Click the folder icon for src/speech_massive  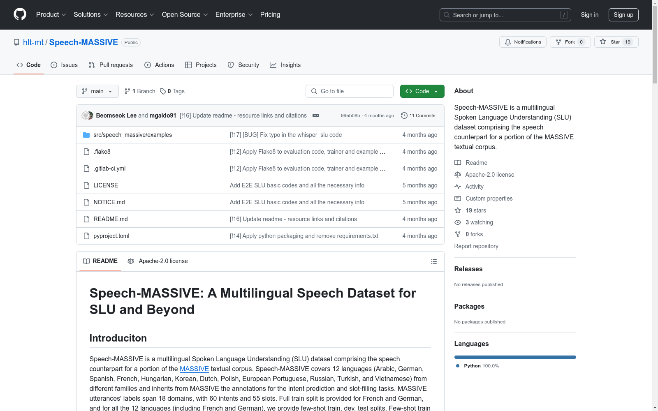point(86,135)
